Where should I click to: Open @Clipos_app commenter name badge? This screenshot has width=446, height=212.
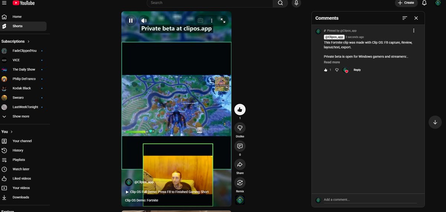pyautogui.click(x=334, y=37)
